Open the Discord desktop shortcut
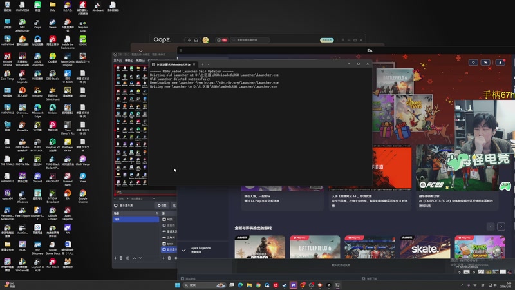 (x=37, y=178)
